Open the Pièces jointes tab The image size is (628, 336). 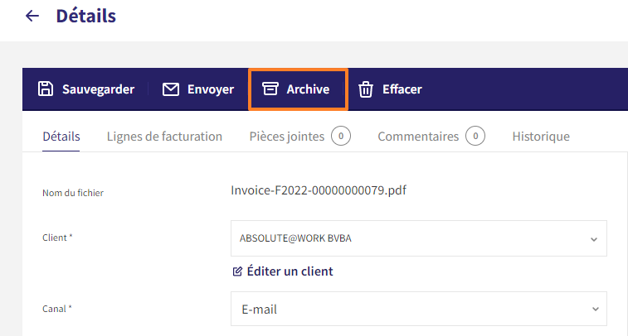pos(287,137)
